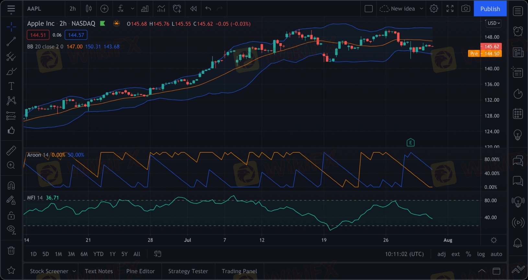Open the indicators fx menu
Viewport: 528px width, 280px height.
[121, 9]
